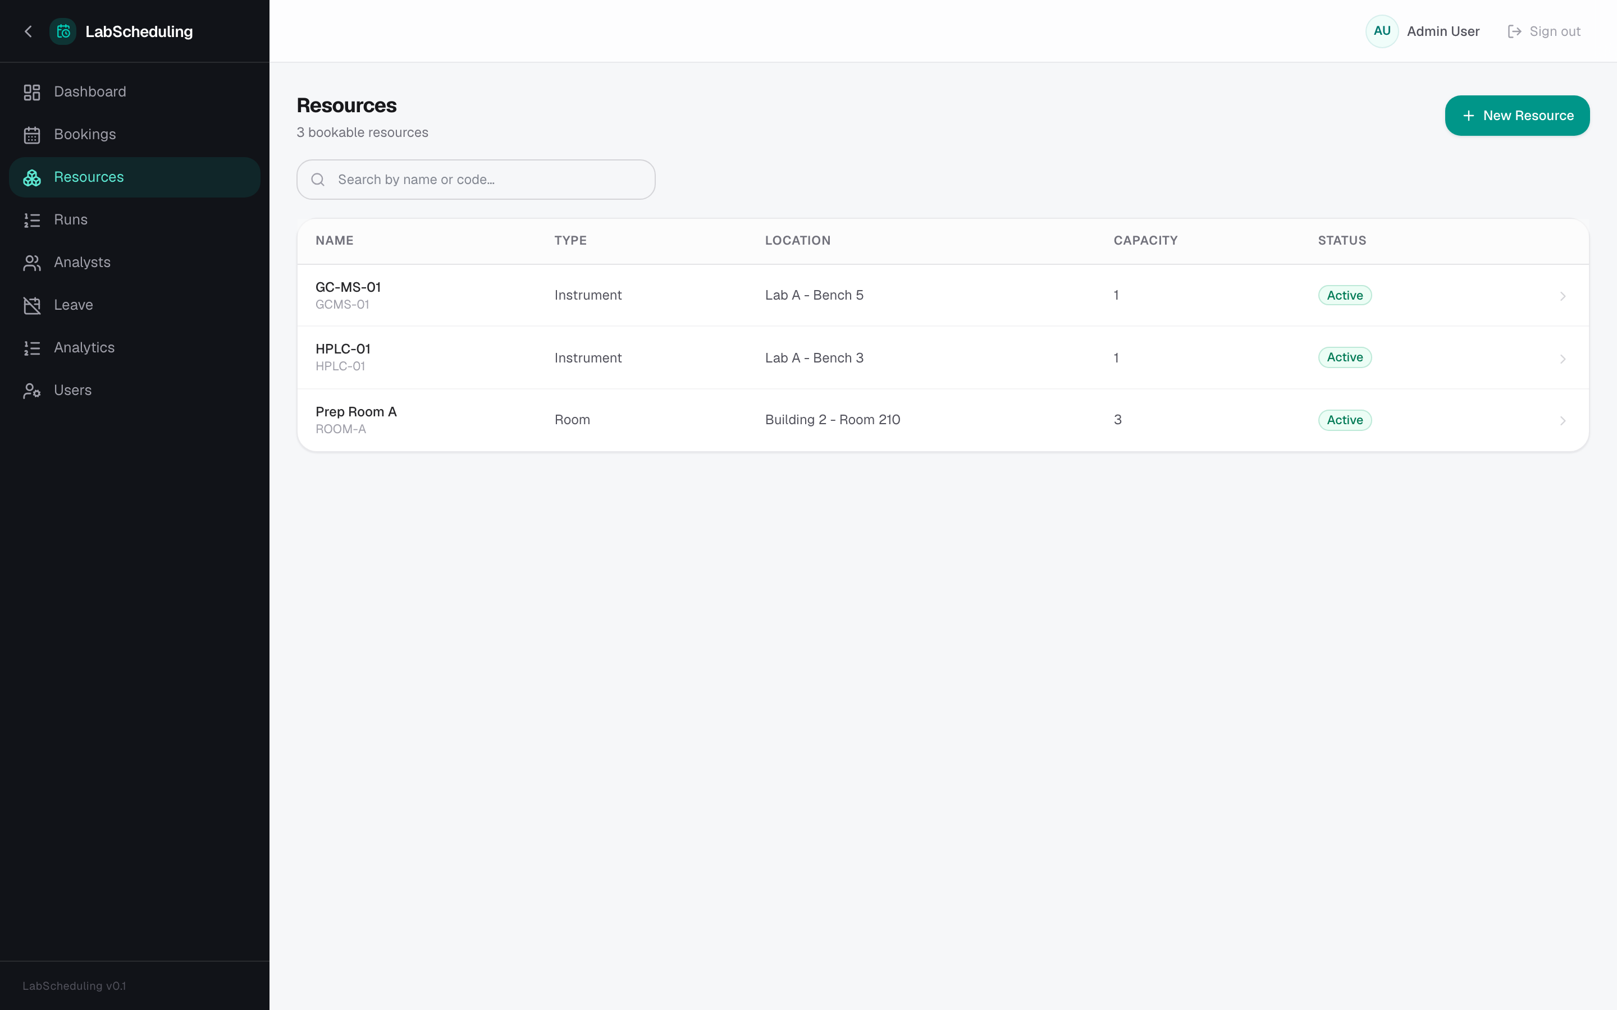Click Building 2 - Room 210 location

click(833, 420)
